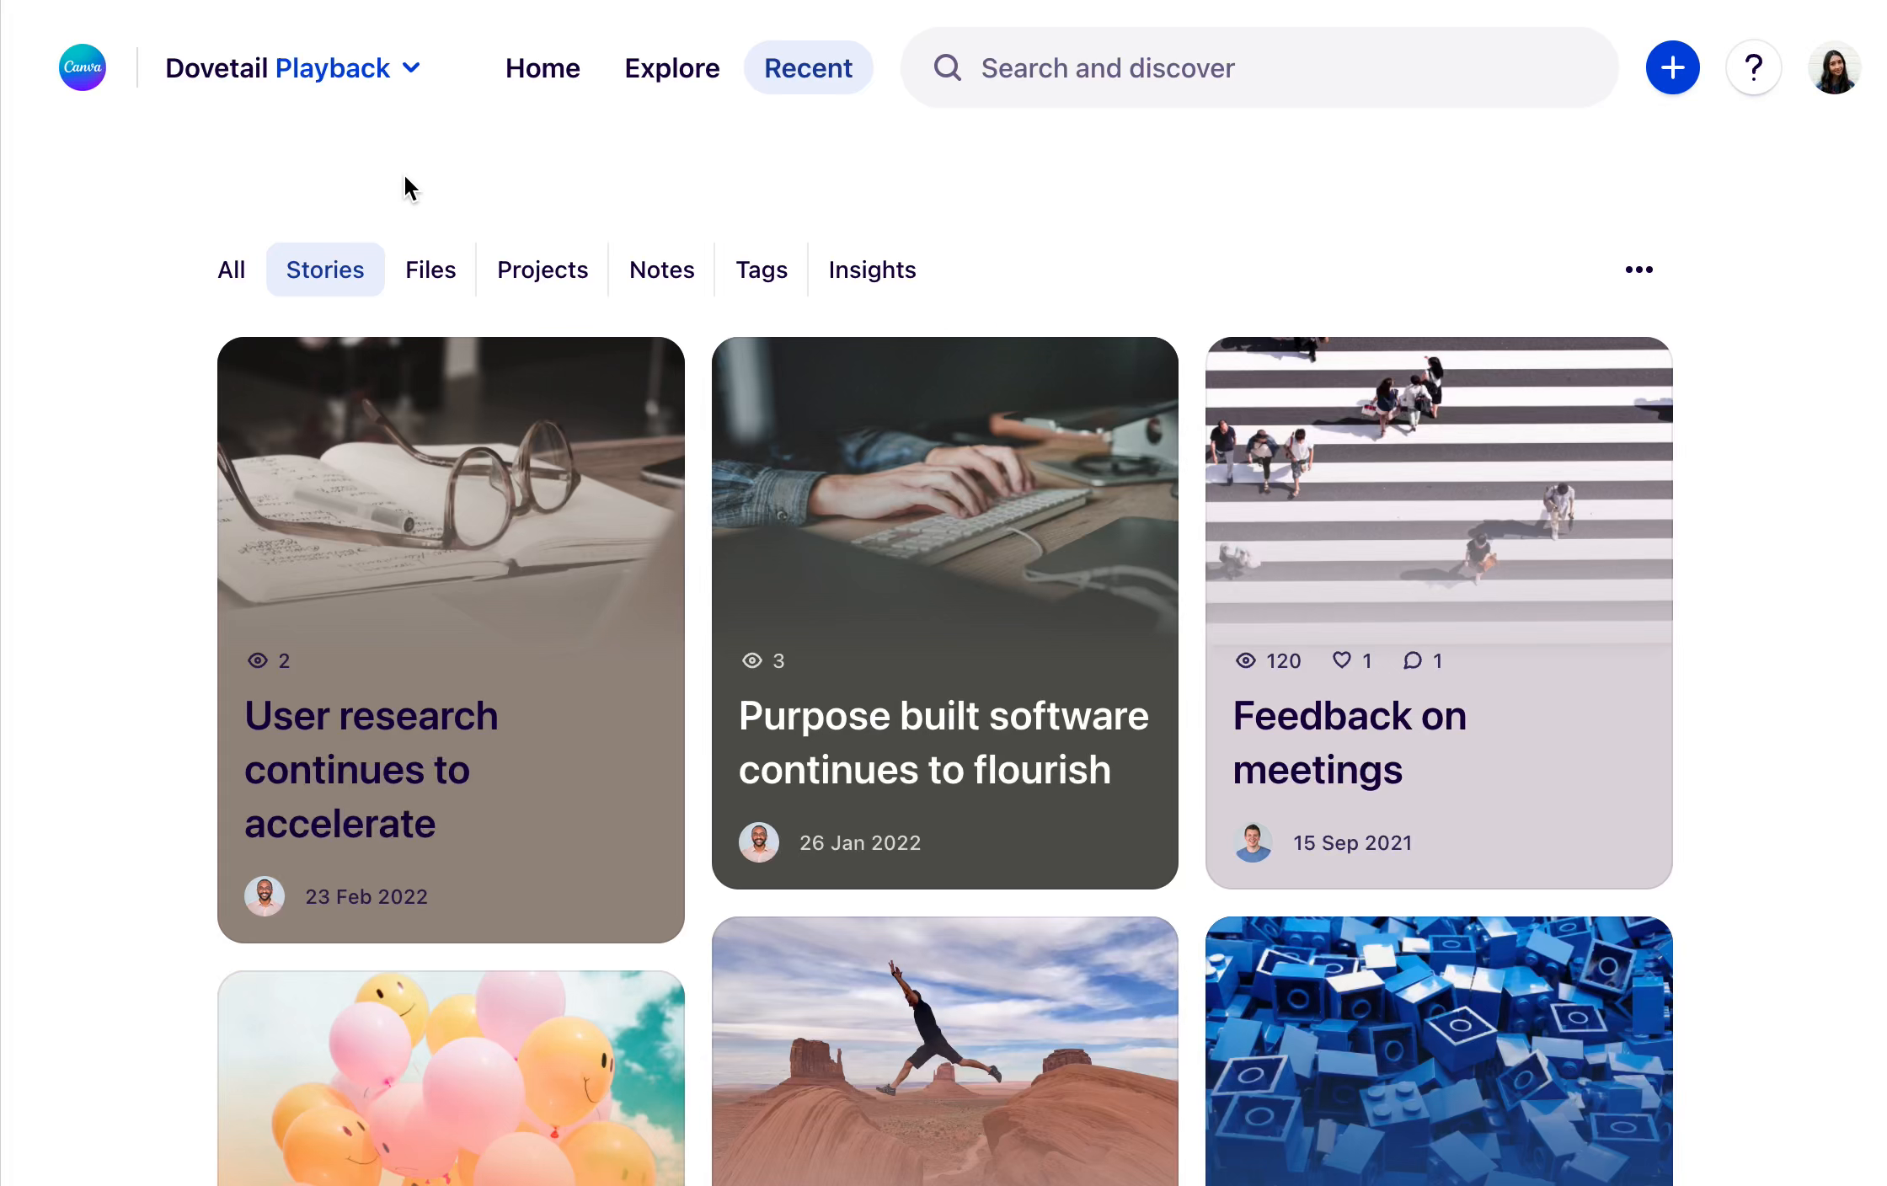Image resolution: width=1887 pixels, height=1186 pixels.
Task: Click the comment bubble on Feedback on meetings
Action: pos(1413,660)
